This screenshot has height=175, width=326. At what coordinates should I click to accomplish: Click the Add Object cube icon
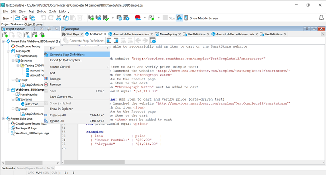(91, 18)
